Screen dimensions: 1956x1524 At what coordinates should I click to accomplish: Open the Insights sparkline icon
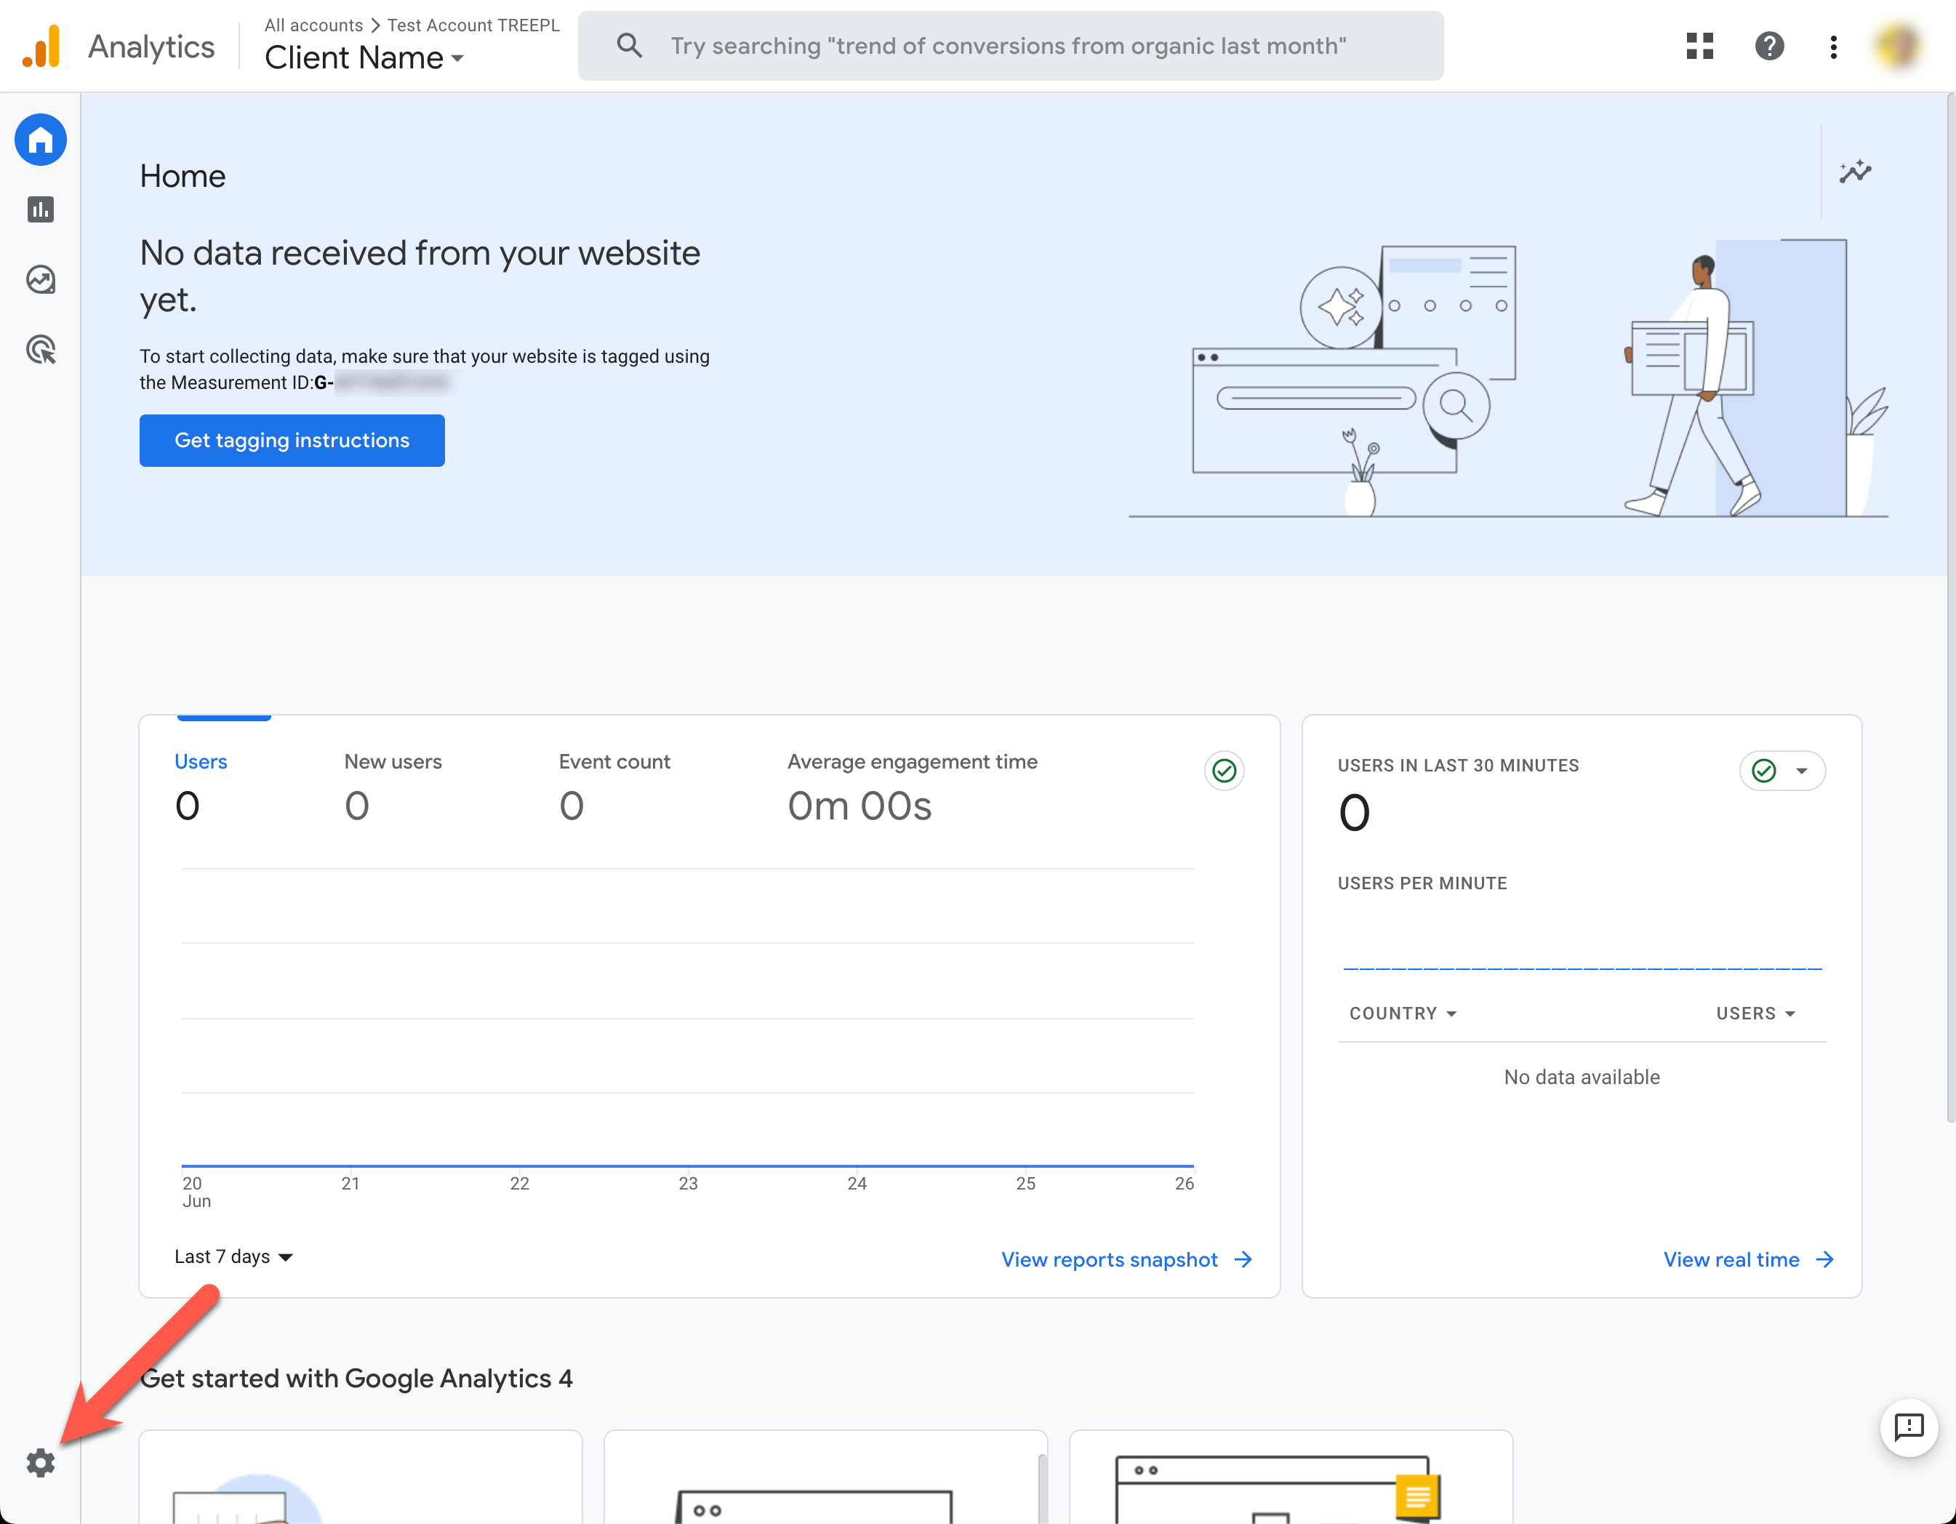point(1855,171)
